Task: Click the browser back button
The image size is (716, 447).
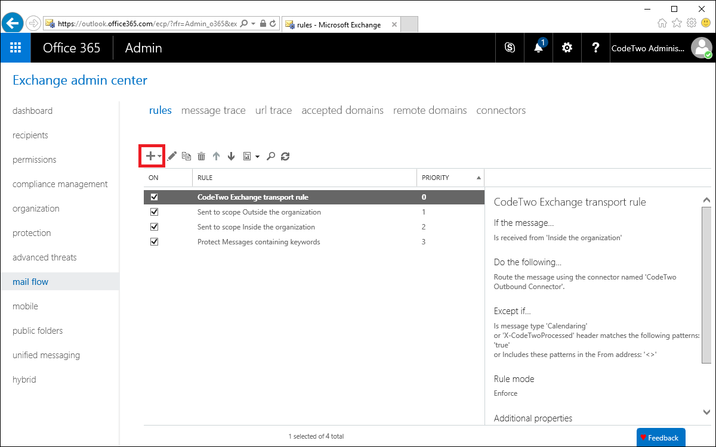Action: (x=13, y=23)
